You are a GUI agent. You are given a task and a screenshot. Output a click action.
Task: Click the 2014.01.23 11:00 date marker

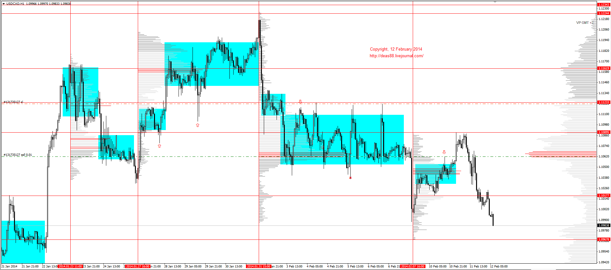point(70,267)
